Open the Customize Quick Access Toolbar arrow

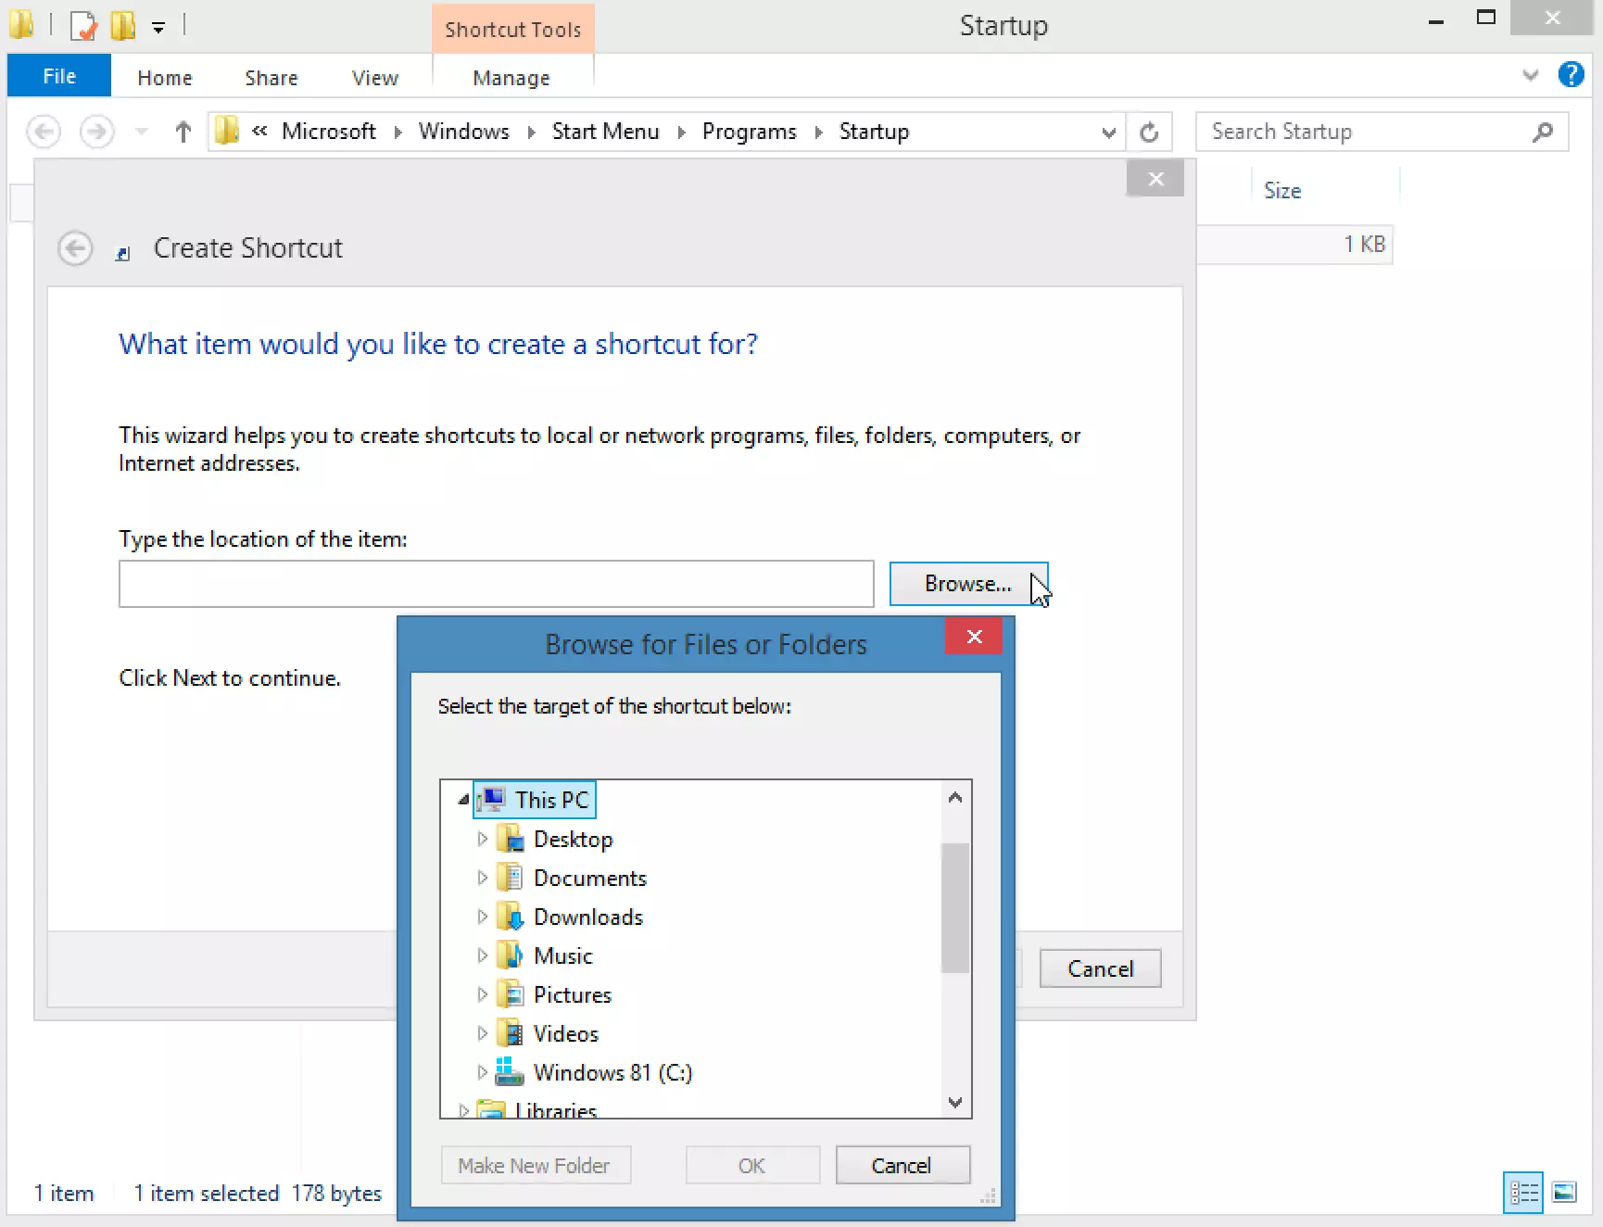(x=158, y=28)
